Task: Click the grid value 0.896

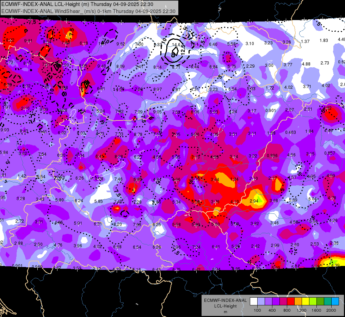Action: click(x=272, y=156)
